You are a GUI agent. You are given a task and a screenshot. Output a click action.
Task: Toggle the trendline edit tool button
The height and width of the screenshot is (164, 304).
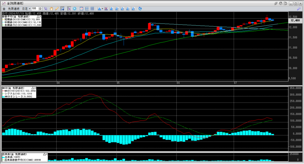(x=62, y=8)
